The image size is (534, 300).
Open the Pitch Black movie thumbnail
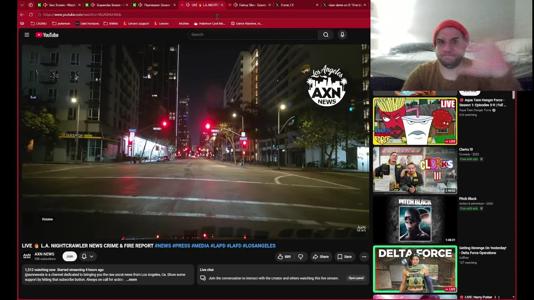coord(415,220)
